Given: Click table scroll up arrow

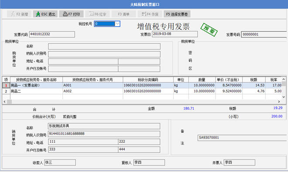Looking at the screenshot, I should click(284, 79).
